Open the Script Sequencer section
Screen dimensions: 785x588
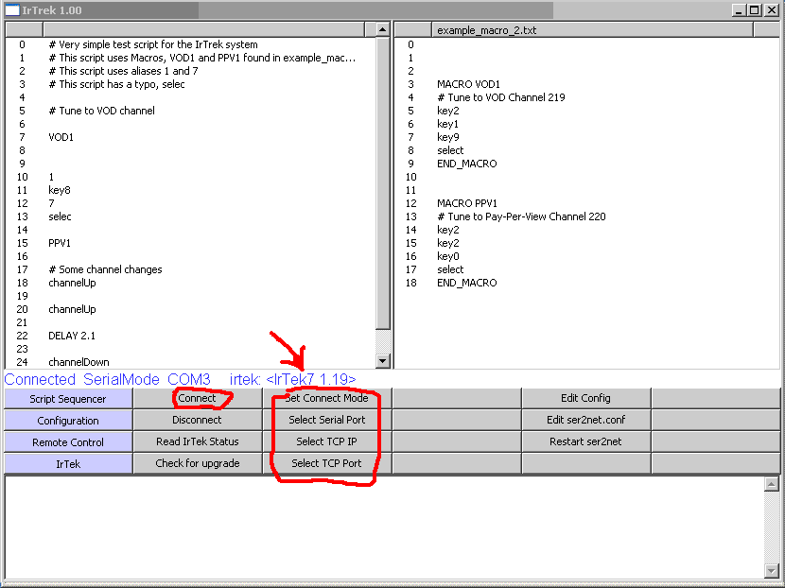click(x=68, y=399)
